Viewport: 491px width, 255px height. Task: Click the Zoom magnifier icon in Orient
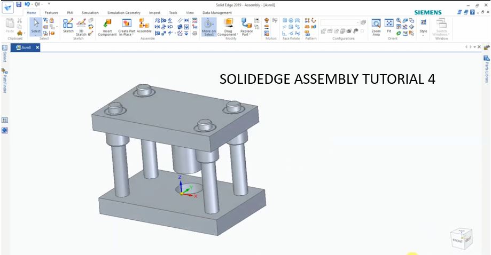coord(399,20)
